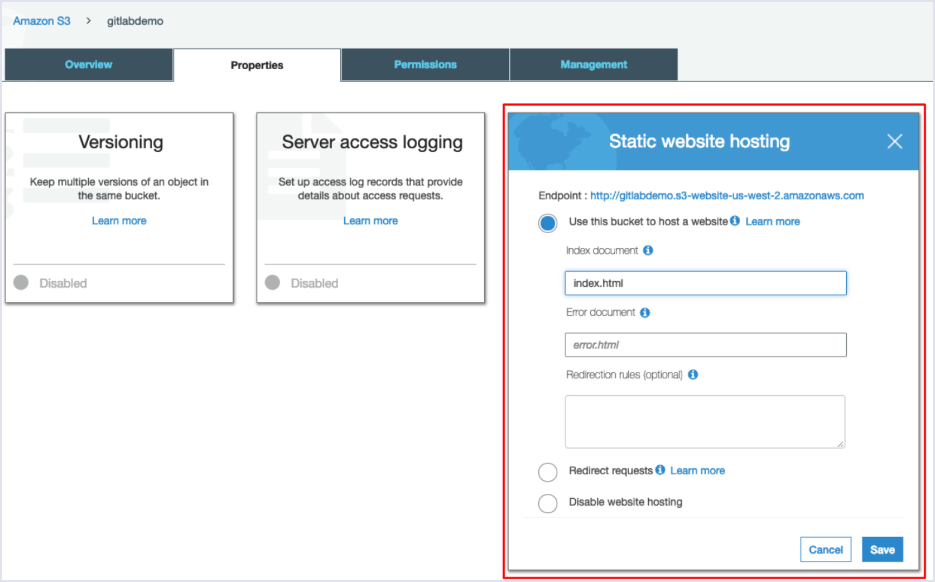Click Learn more beside Redirect requests

coord(697,471)
